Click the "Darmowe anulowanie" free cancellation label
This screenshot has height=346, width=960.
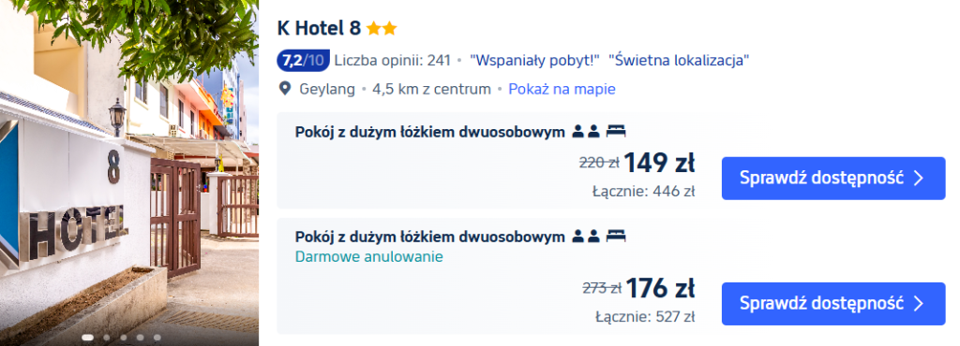point(369,256)
